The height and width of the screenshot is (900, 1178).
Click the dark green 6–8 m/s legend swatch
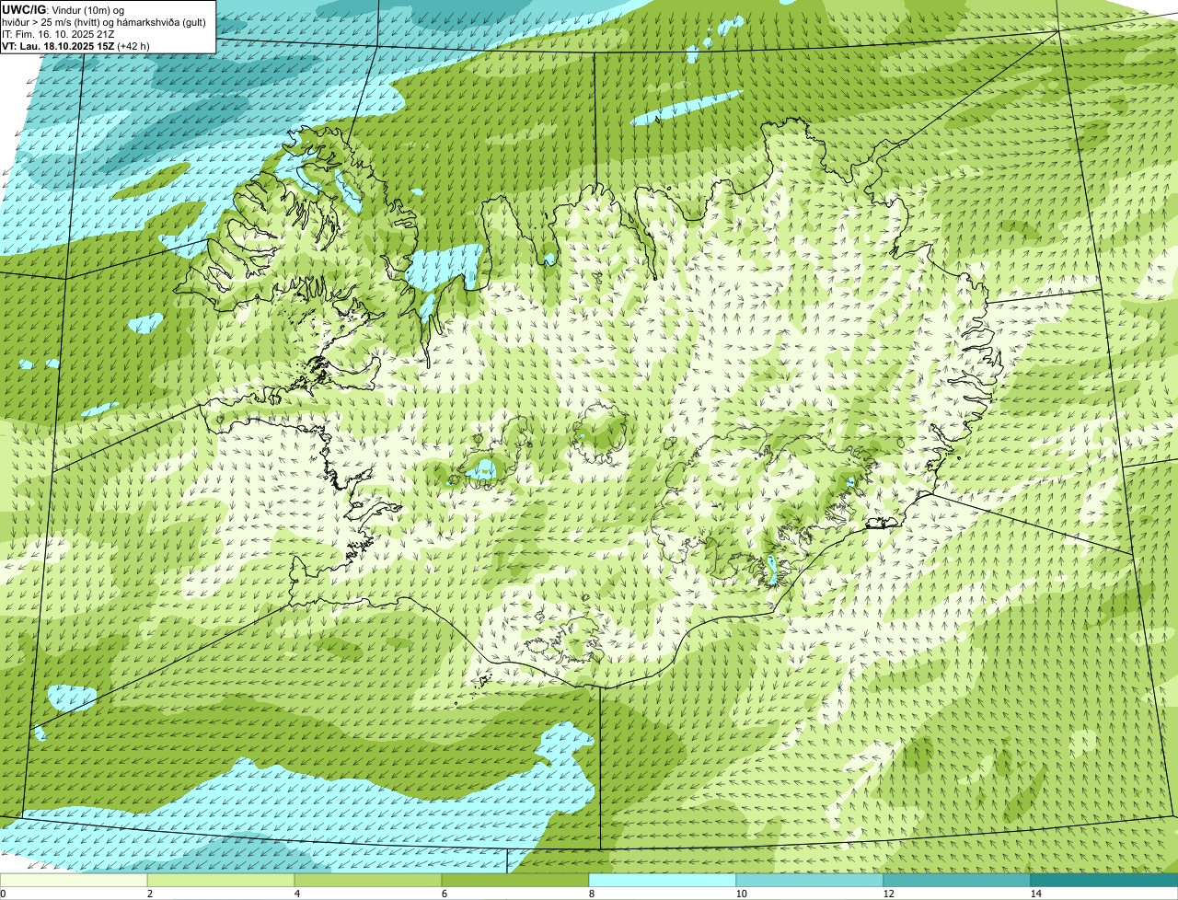tap(515, 880)
